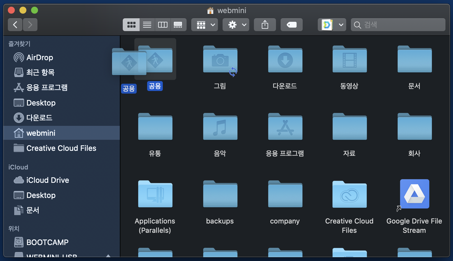Open AirDrop in the sidebar
The image size is (453, 261).
pyautogui.click(x=62, y=58)
